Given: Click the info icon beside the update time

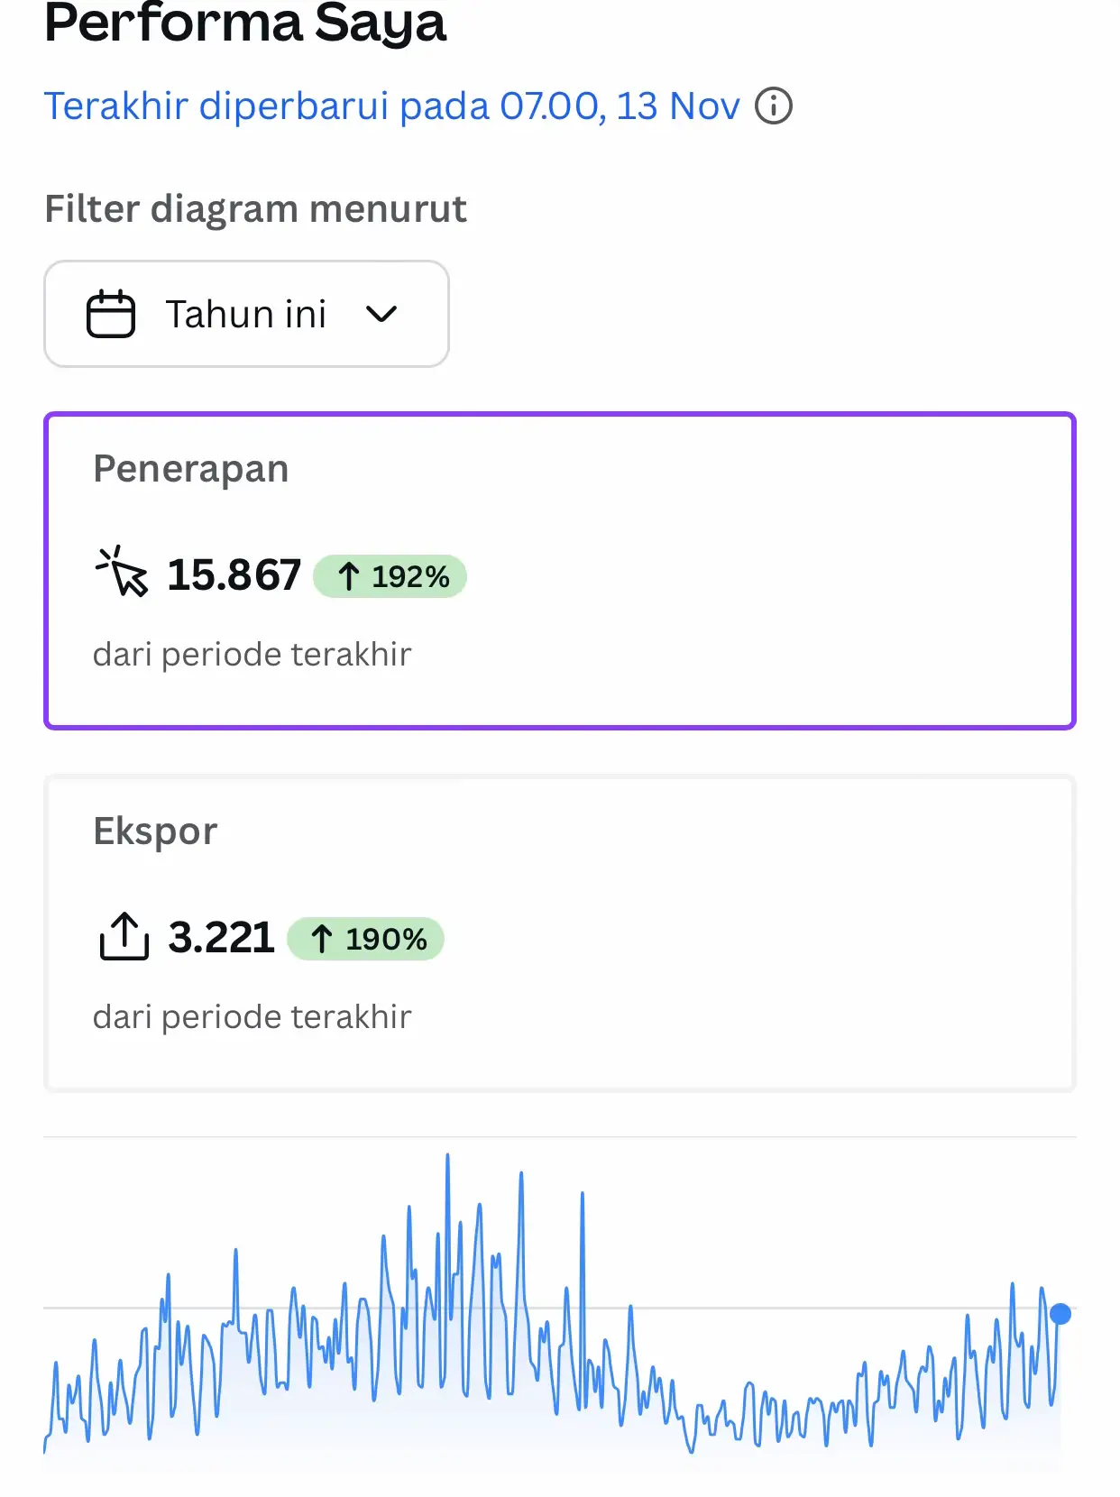Looking at the screenshot, I should [773, 106].
